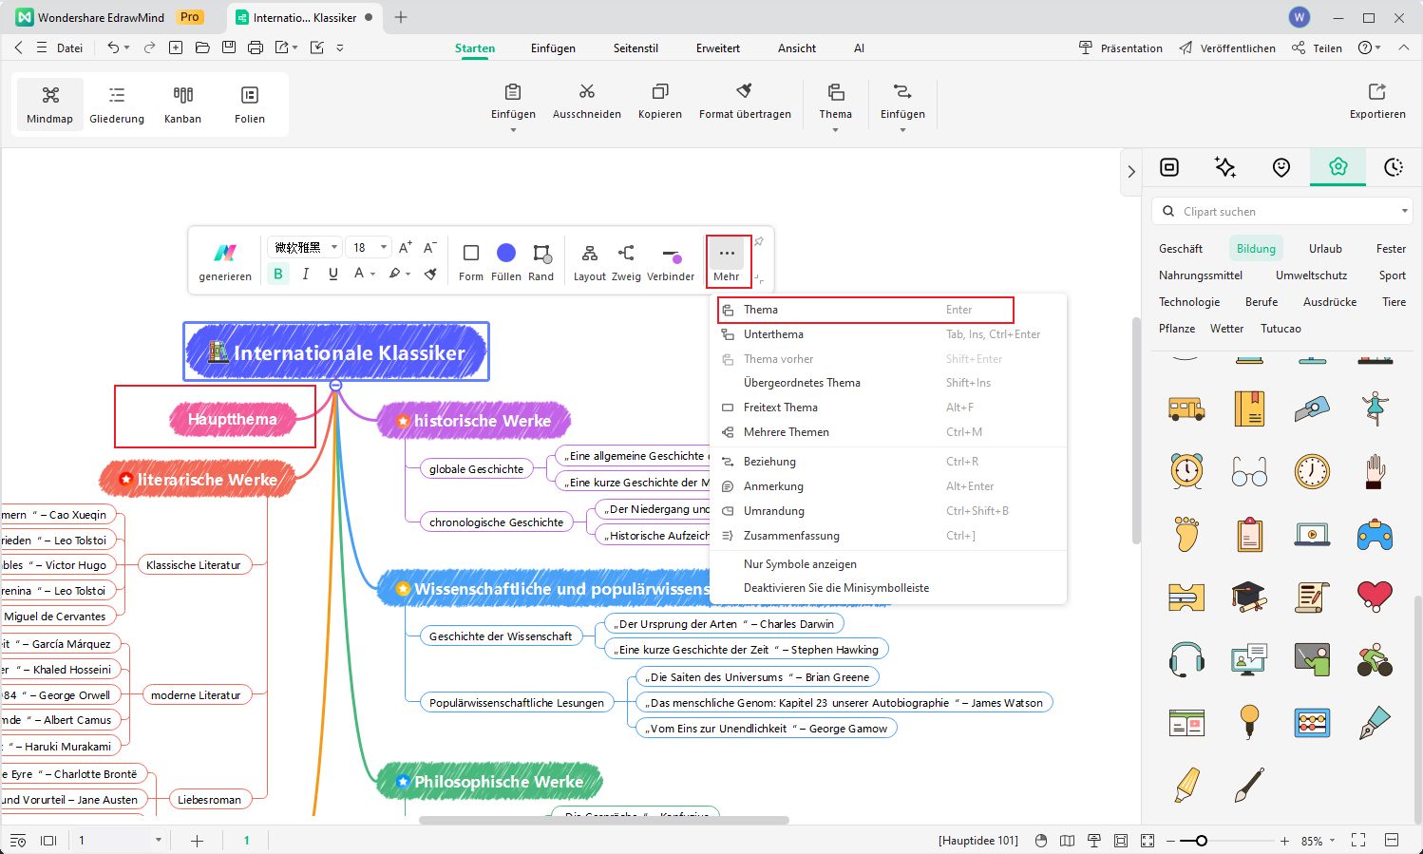The width and height of the screenshot is (1423, 854).
Task: Open the font size dropdown
Action: [x=384, y=247]
